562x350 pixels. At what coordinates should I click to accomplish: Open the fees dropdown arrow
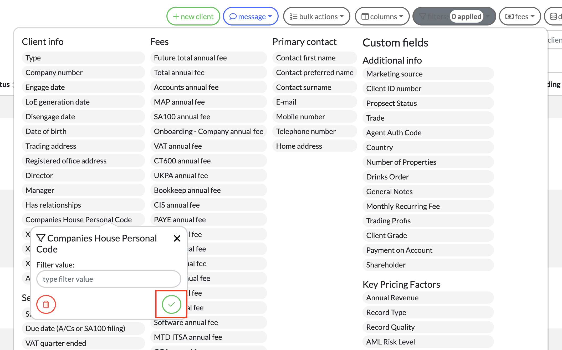(x=533, y=17)
